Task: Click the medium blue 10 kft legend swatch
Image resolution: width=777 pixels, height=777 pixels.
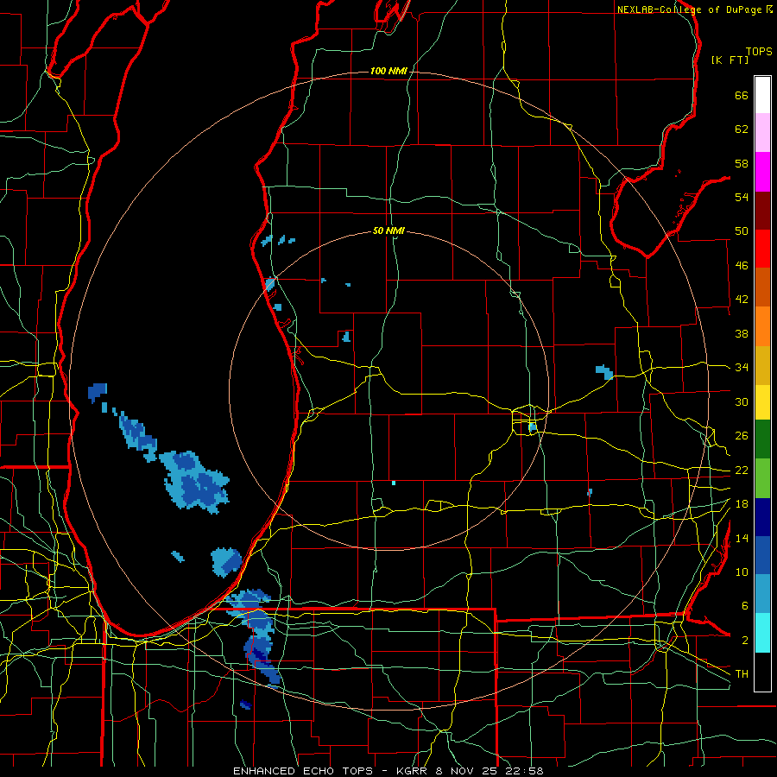Action: coord(762,555)
